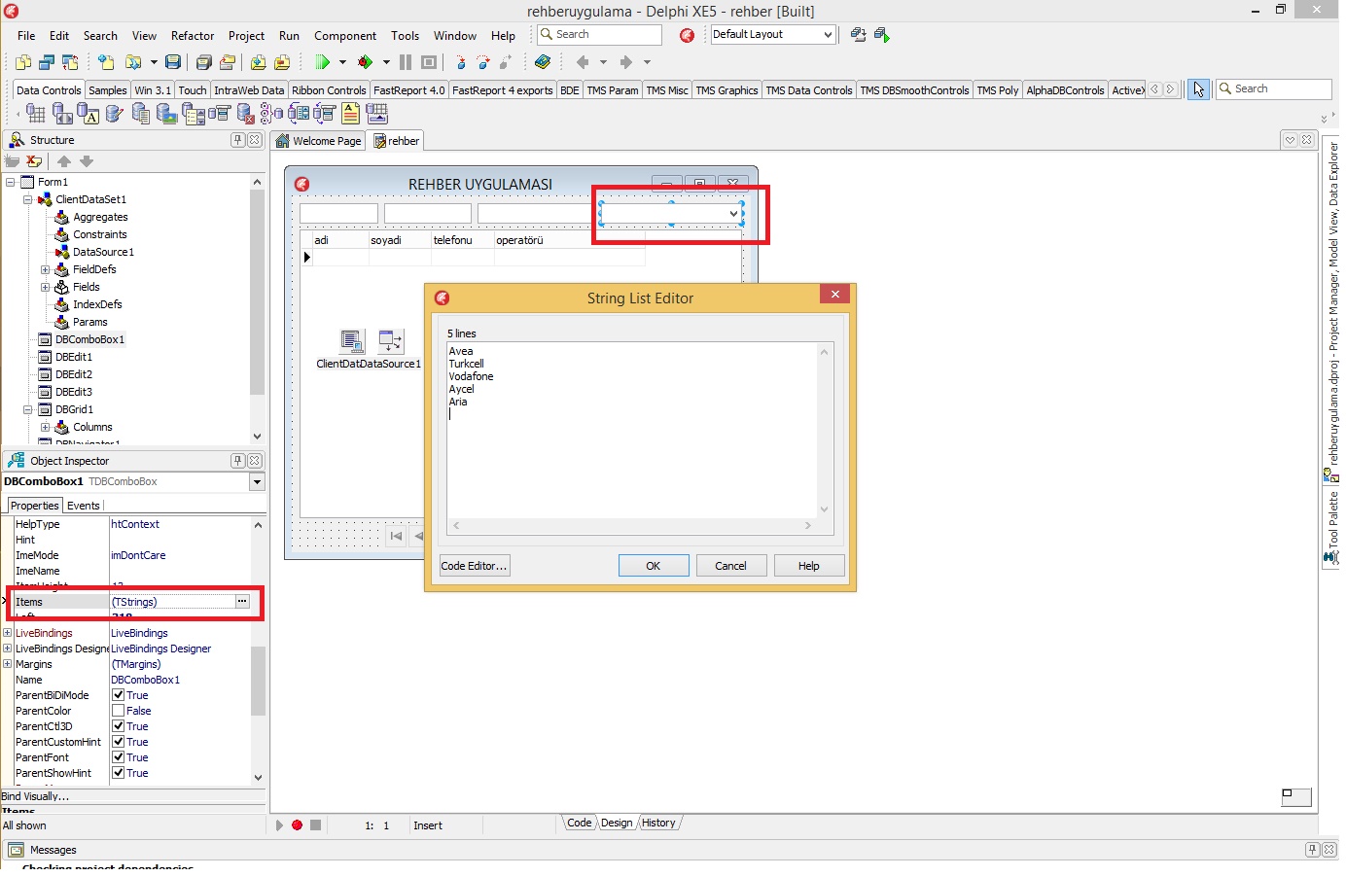Select the TDBMemo component in the palette
The image size is (1346, 877).
click(x=141, y=114)
